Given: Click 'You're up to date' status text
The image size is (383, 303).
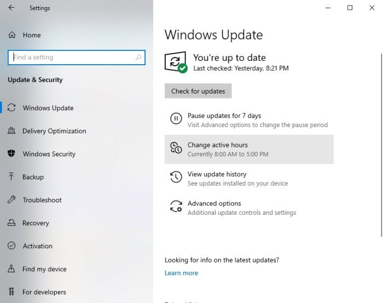Looking at the screenshot, I should coord(229,58).
